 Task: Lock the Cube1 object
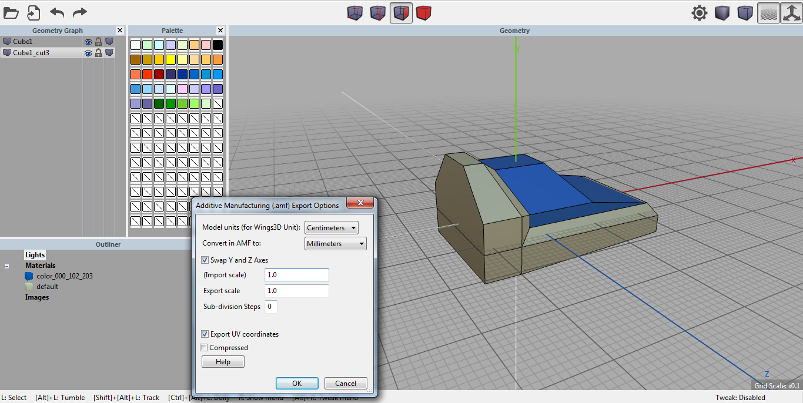(x=98, y=42)
